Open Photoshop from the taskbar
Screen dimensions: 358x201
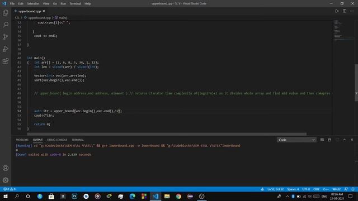[x=74, y=196]
